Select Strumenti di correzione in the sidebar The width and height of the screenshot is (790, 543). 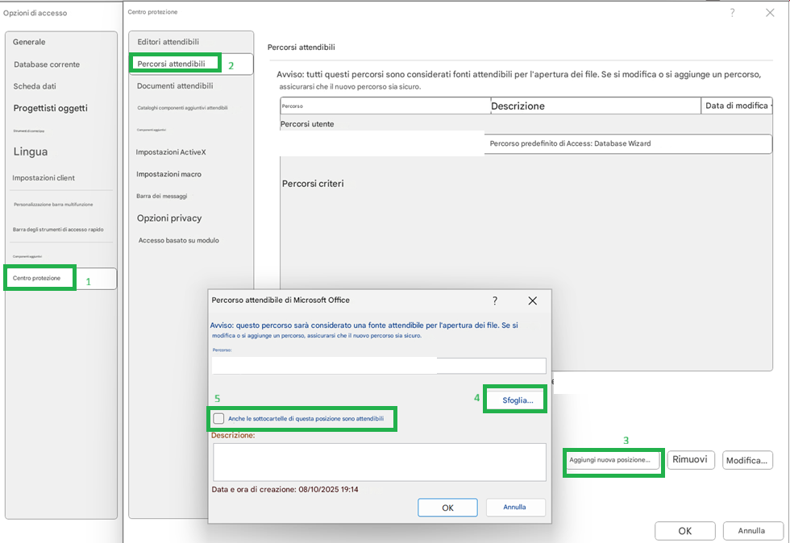(x=29, y=131)
